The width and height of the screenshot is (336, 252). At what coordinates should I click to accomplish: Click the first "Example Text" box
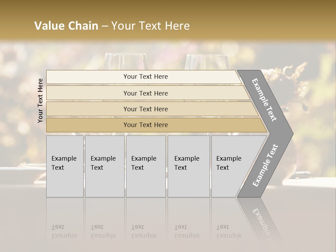point(64,166)
